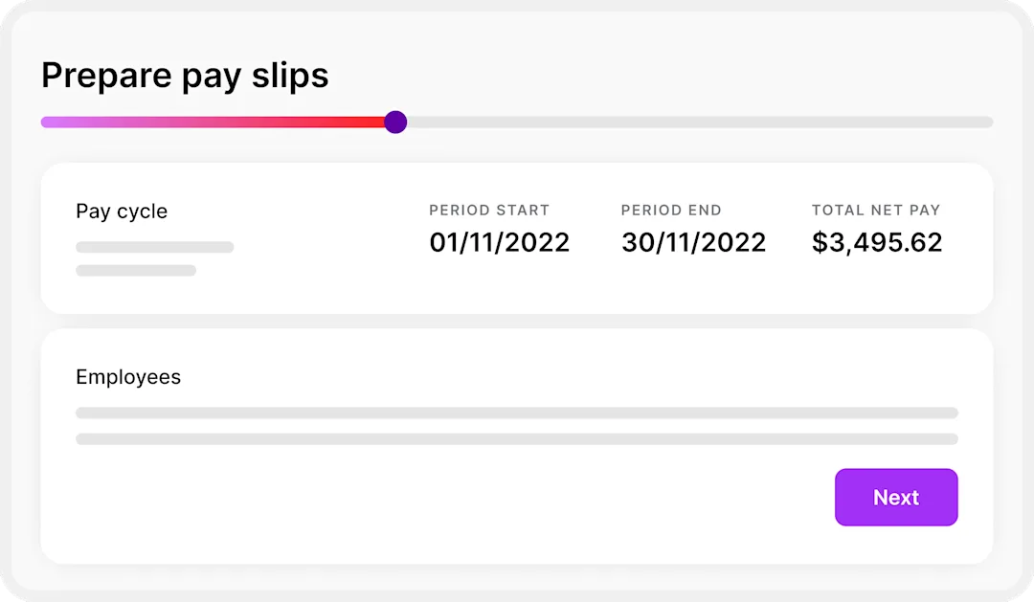
Task: Select the period end date 30/11/2022
Action: (x=693, y=242)
